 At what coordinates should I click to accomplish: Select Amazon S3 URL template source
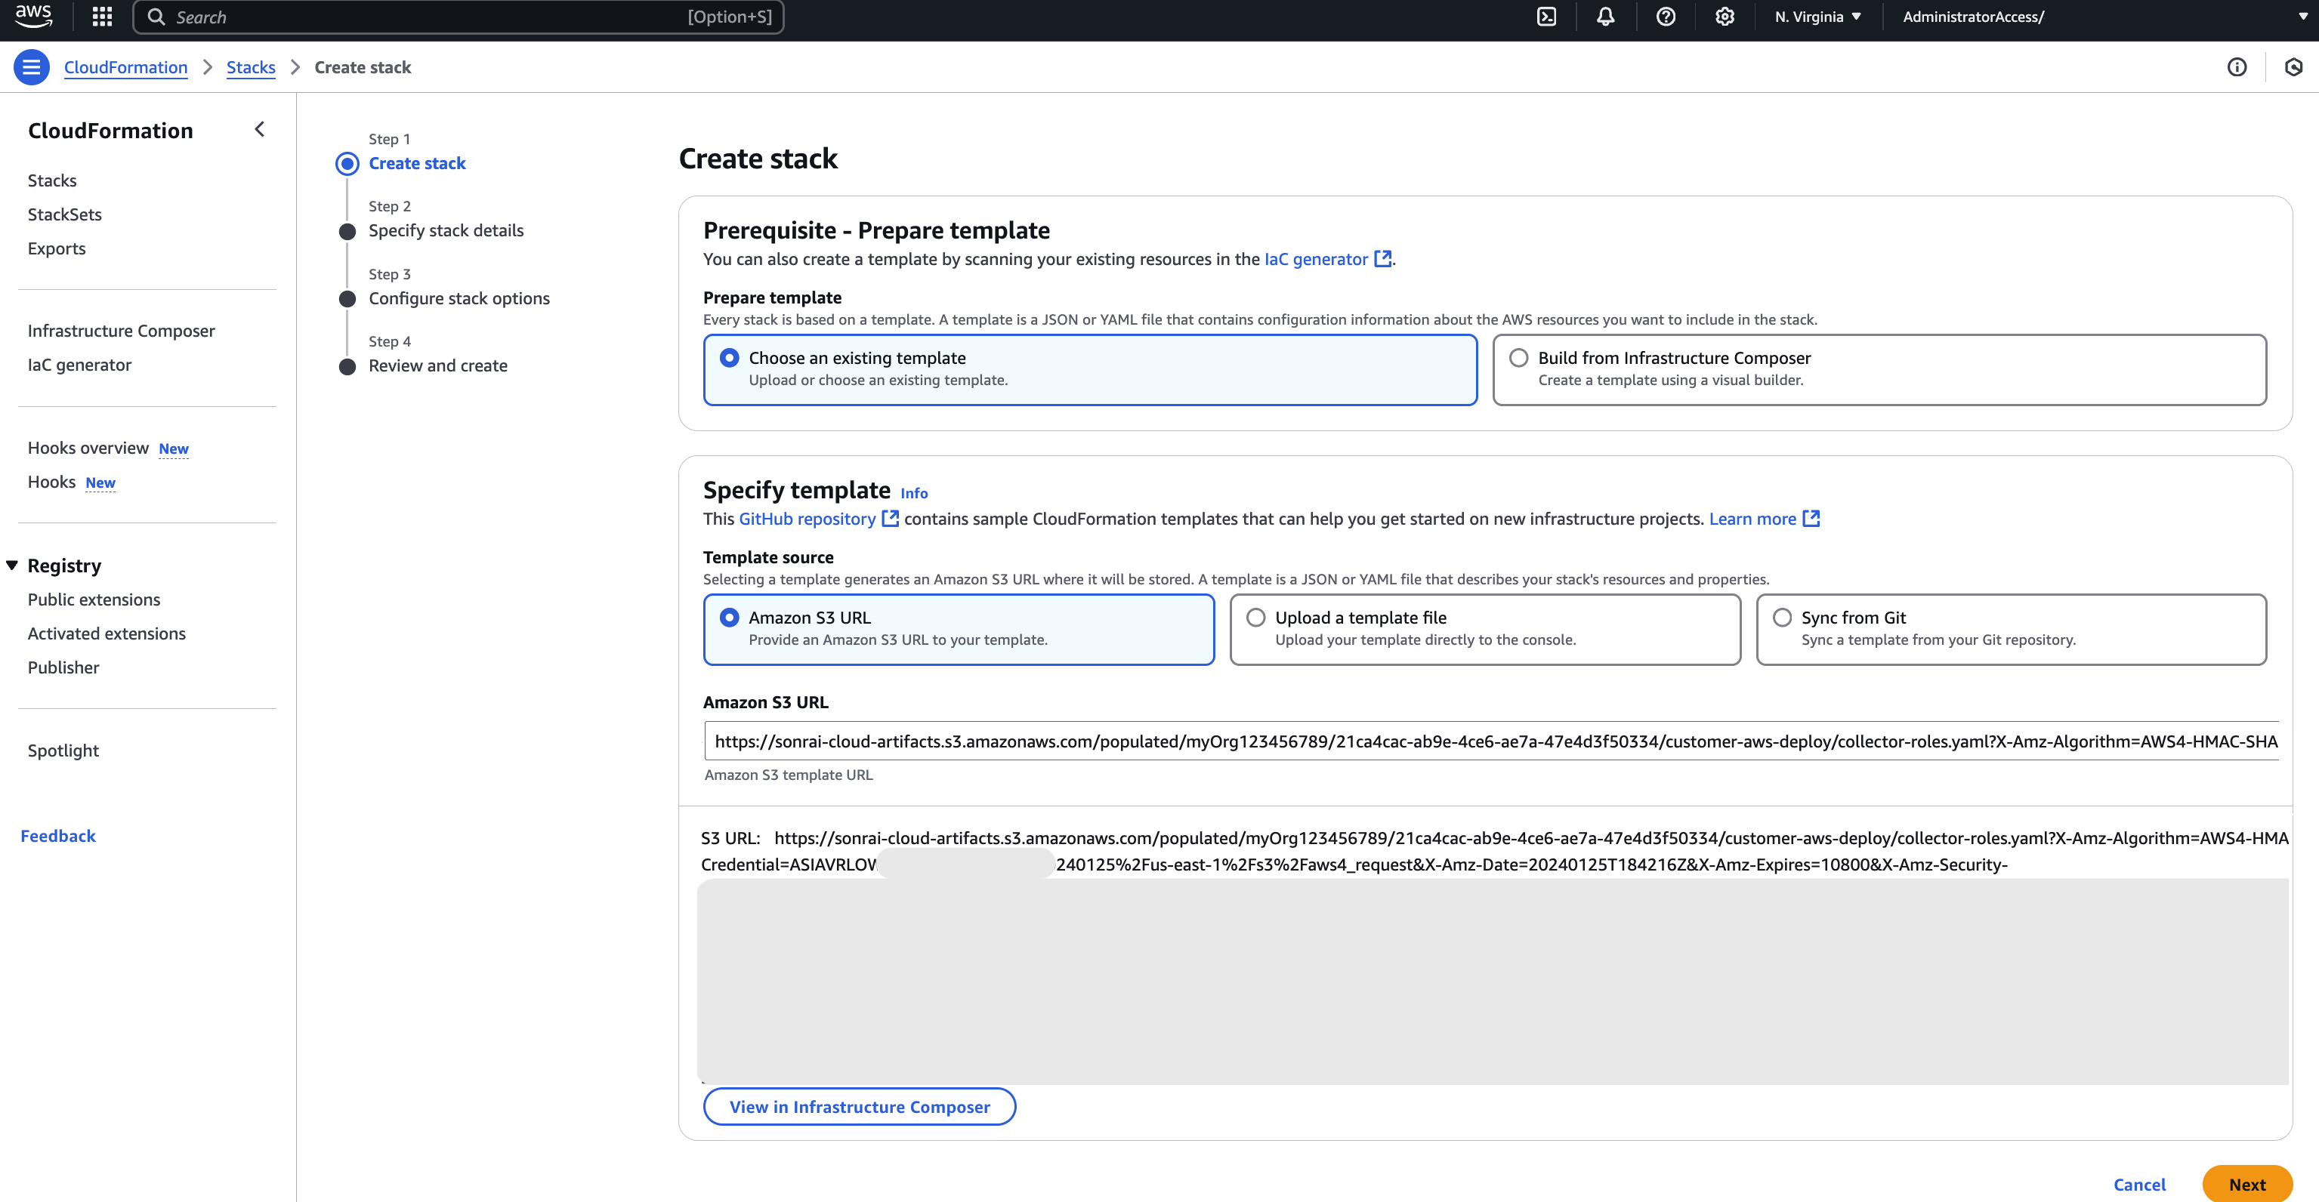(959, 629)
